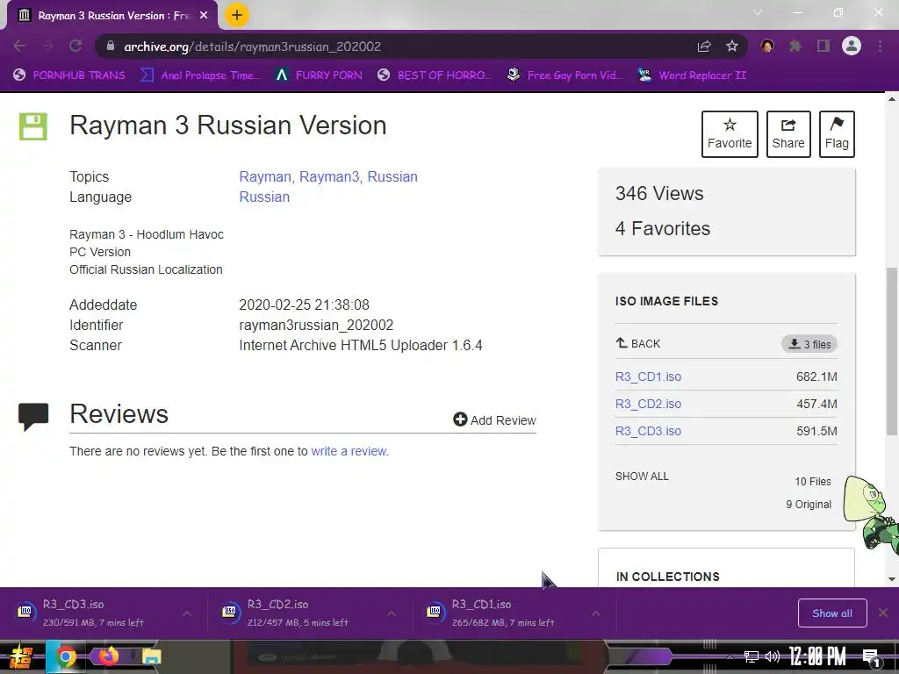This screenshot has height=674, width=899.
Task: Open the extensions puzzle icon
Action: click(x=795, y=47)
